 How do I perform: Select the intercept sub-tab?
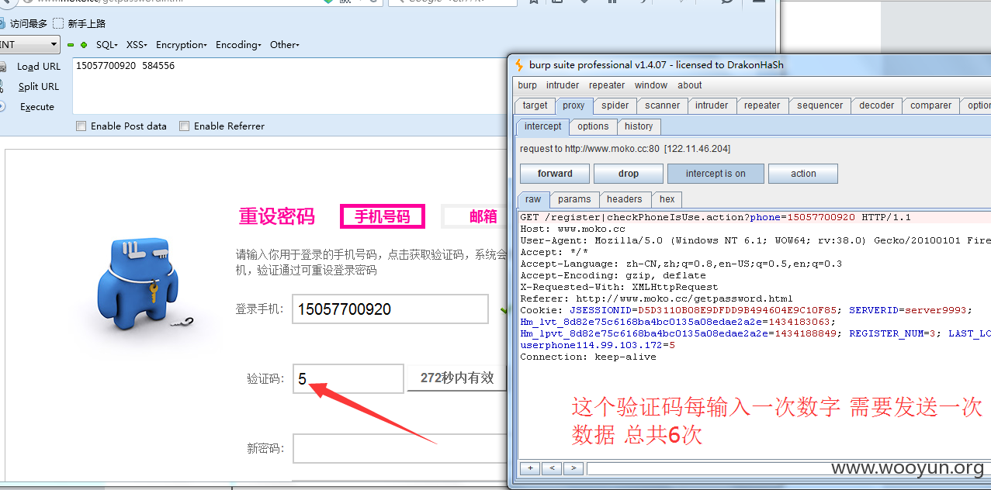(x=542, y=126)
